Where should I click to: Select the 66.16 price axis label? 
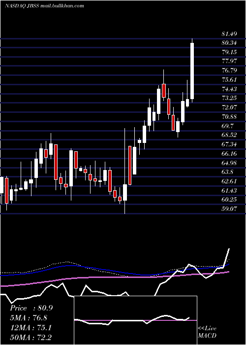point(229,153)
